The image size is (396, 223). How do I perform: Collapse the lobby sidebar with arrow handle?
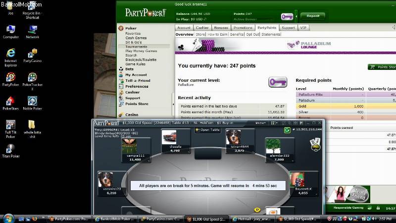click(x=173, y=104)
